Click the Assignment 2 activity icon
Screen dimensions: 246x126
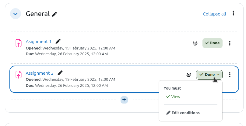[x=19, y=74]
